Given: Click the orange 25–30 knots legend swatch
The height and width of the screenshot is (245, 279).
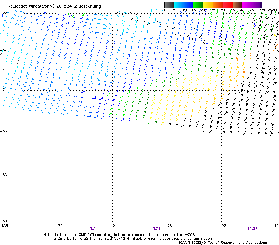Looking at the screenshot, I should [218, 5].
